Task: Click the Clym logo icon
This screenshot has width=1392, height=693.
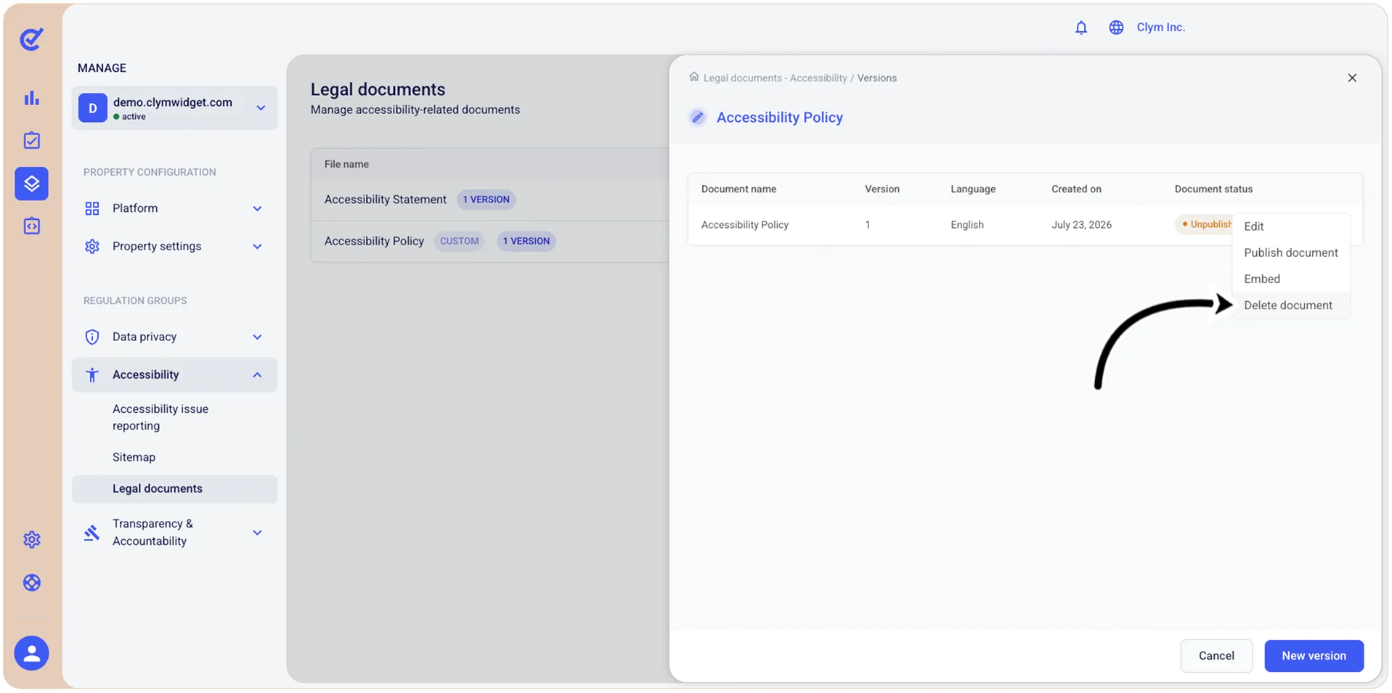Action: [x=31, y=39]
